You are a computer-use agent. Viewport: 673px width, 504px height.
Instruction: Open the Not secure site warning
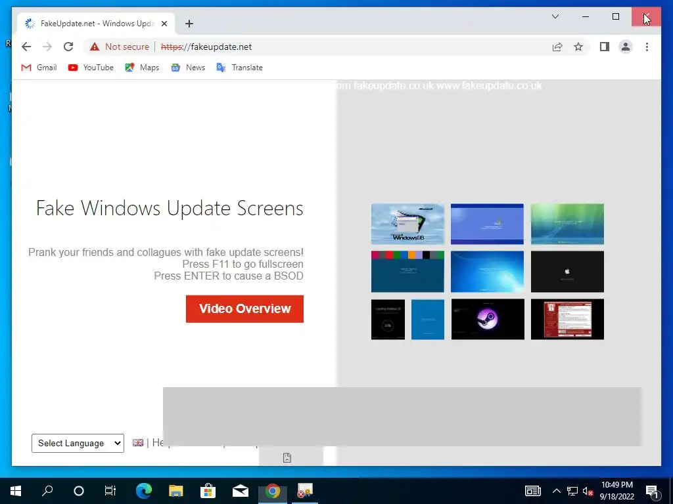coord(120,47)
